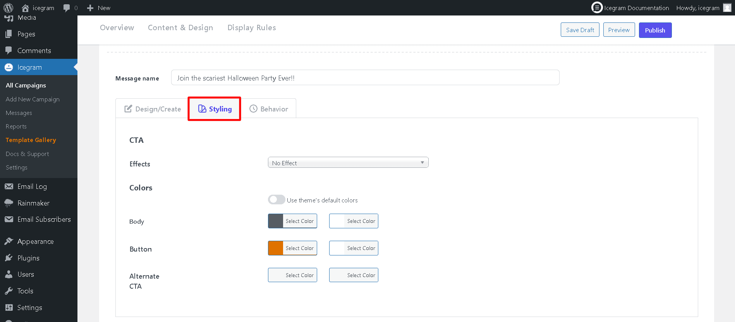Pick the Body first gray color swatch
The height and width of the screenshot is (322, 735).
(276, 221)
